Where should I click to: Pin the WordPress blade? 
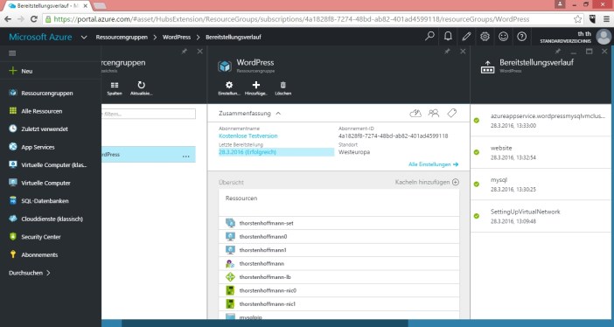pyautogui.click(x=447, y=52)
